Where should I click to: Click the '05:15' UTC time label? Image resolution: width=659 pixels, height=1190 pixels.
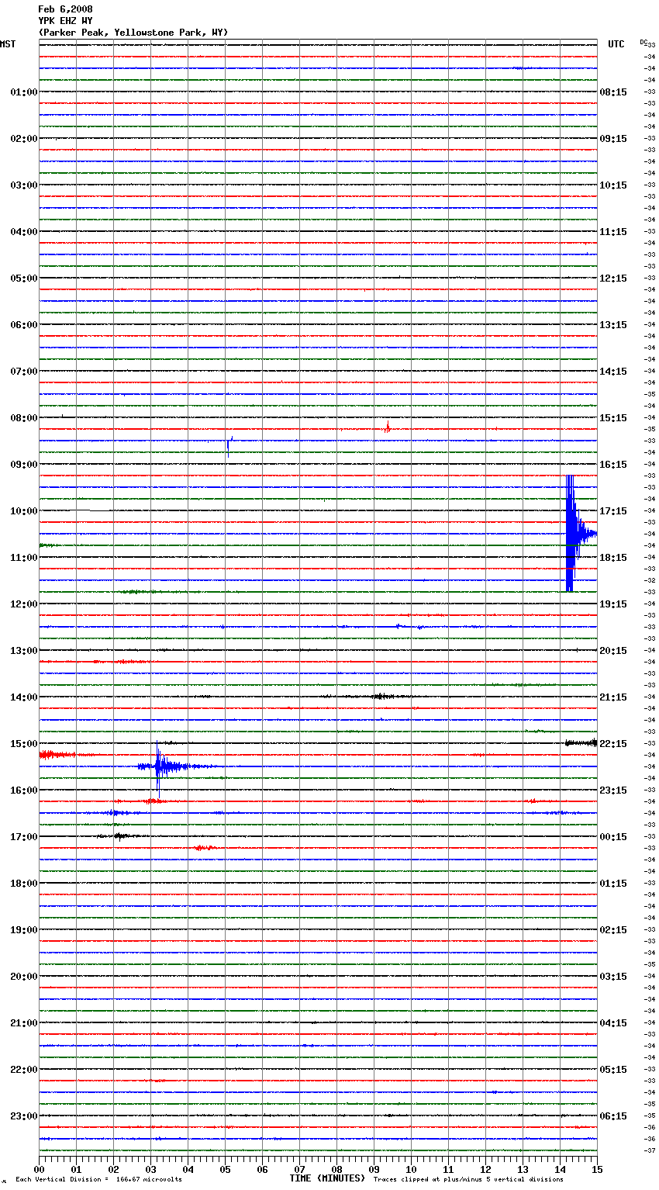613,1070
